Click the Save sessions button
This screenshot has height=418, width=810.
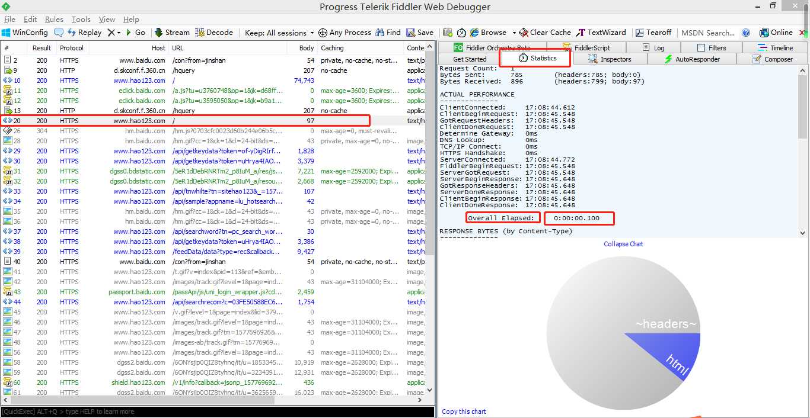420,33
